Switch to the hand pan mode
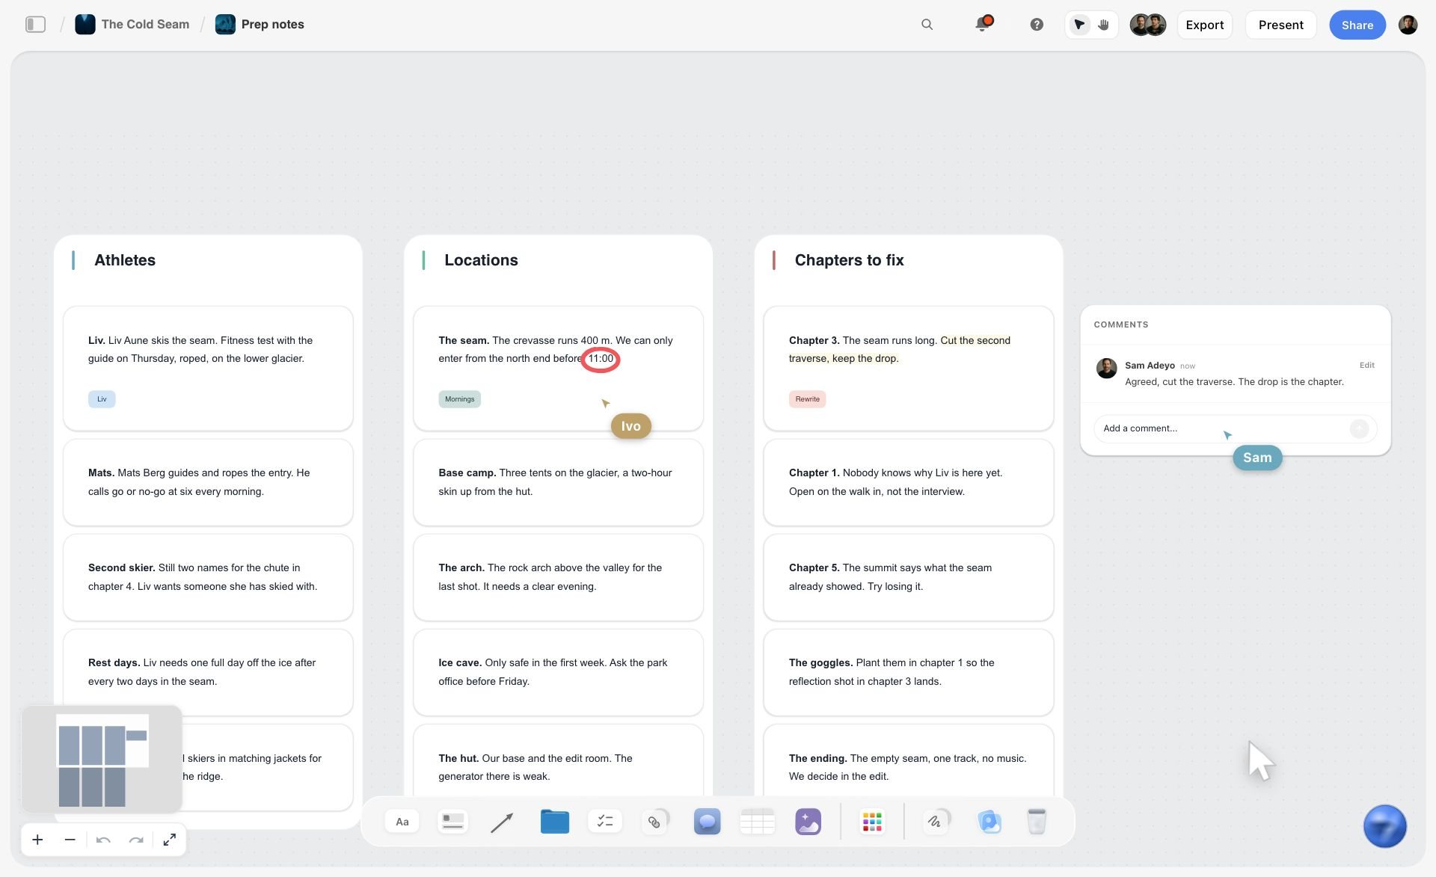 (1103, 25)
